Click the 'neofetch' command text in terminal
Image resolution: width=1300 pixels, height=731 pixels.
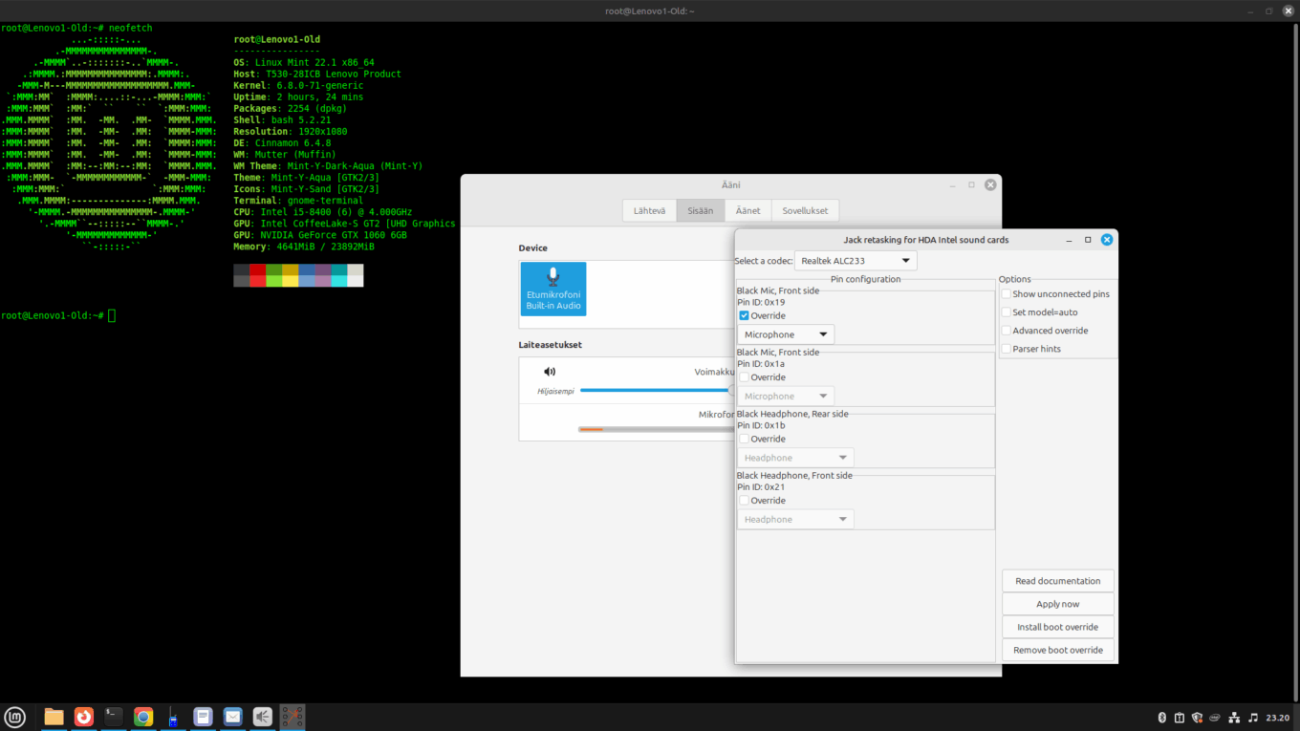(131, 28)
